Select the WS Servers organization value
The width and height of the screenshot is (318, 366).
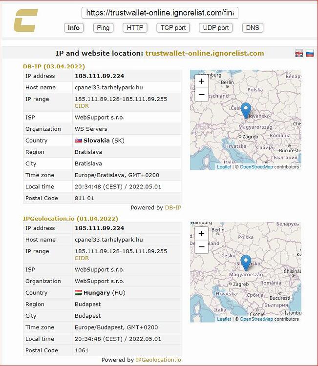(x=91, y=129)
